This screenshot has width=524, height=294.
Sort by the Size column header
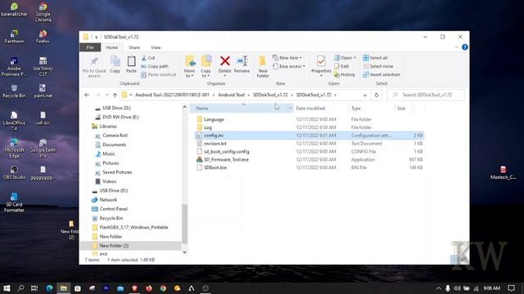click(x=401, y=109)
